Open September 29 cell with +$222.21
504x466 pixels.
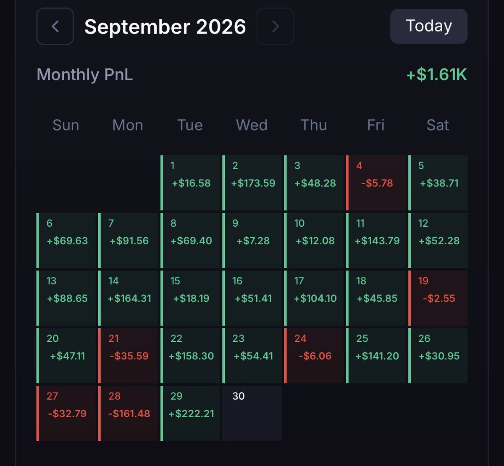(x=191, y=414)
